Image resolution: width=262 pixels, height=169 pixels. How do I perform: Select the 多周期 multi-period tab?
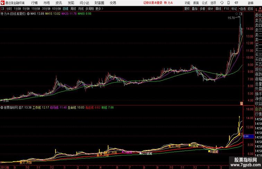(89, 9)
